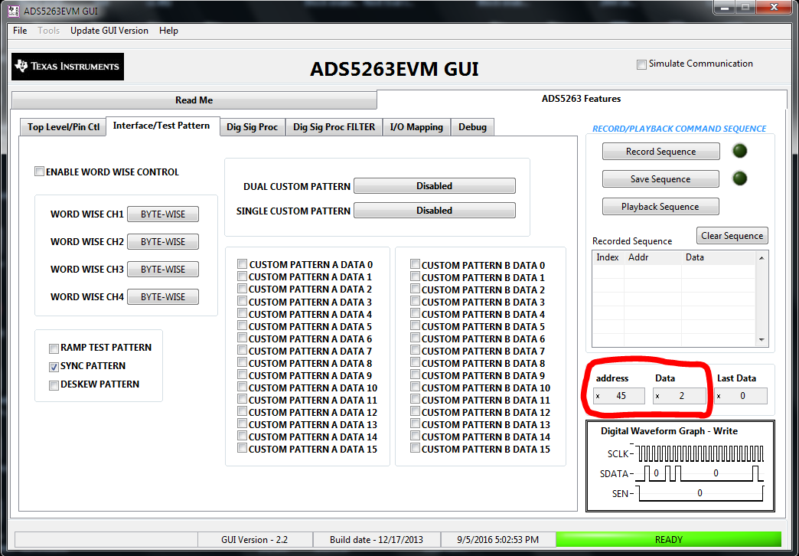This screenshot has width=799, height=556.
Task: Open the Dig Sig Proc tab
Action: tap(253, 127)
